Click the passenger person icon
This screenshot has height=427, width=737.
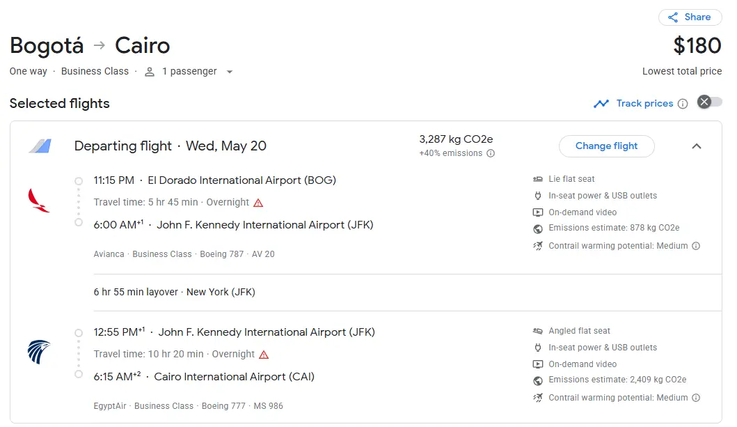150,72
